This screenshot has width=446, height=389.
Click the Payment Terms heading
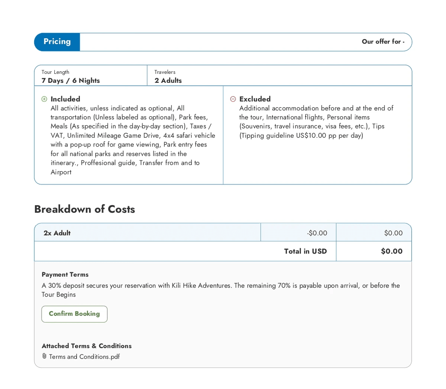(65, 275)
